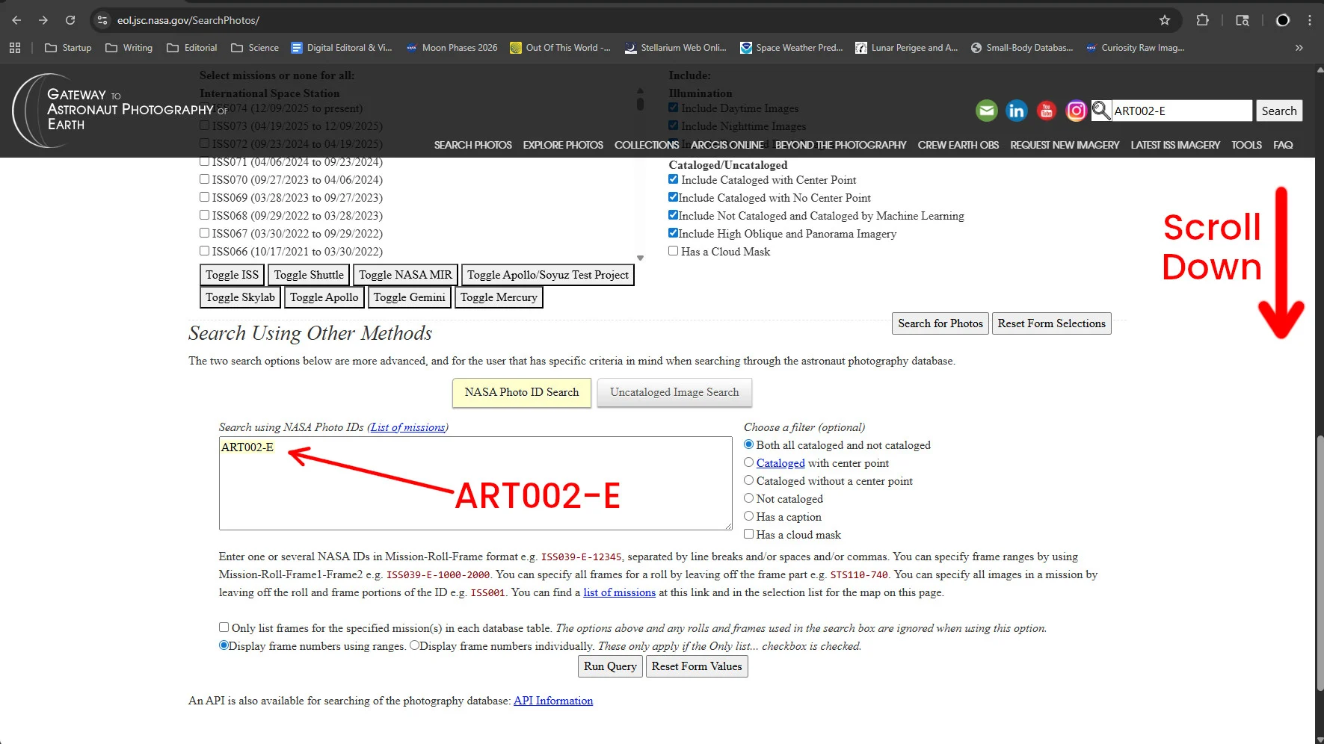Open the Editorial bookmark folder
This screenshot has width=1324, height=744.
[x=192, y=48]
